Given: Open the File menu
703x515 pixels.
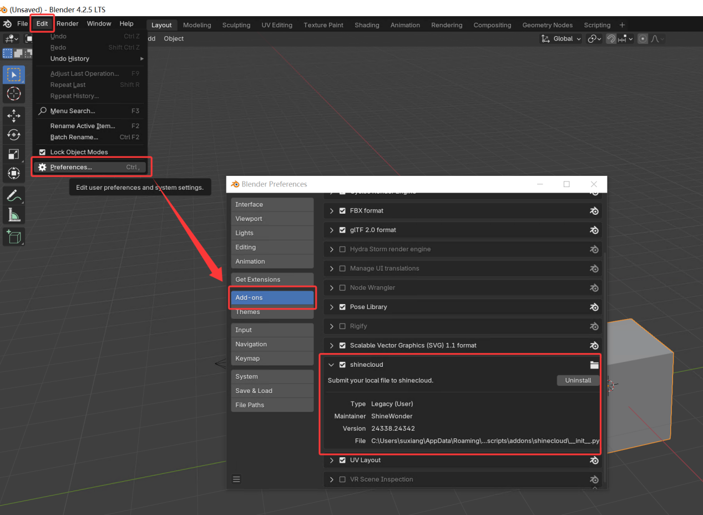Looking at the screenshot, I should click(22, 24).
